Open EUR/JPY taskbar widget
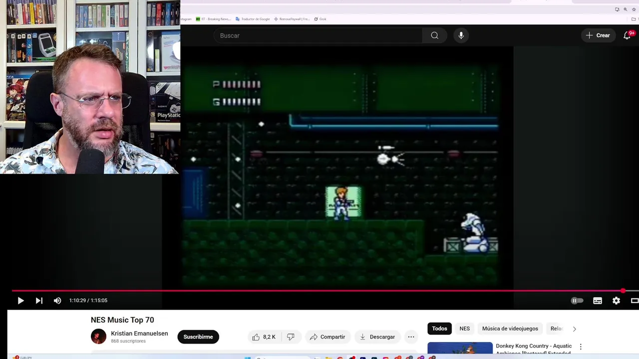This screenshot has height=359, width=639. click(x=22, y=358)
